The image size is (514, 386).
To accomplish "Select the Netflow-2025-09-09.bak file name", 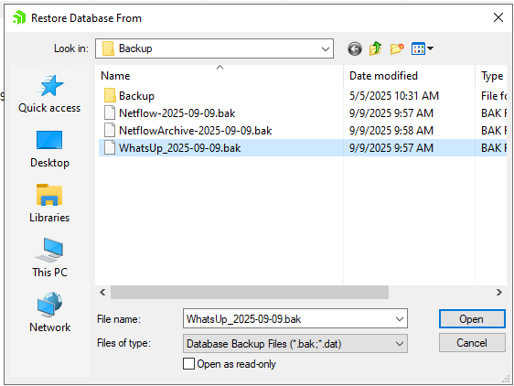I will [177, 113].
